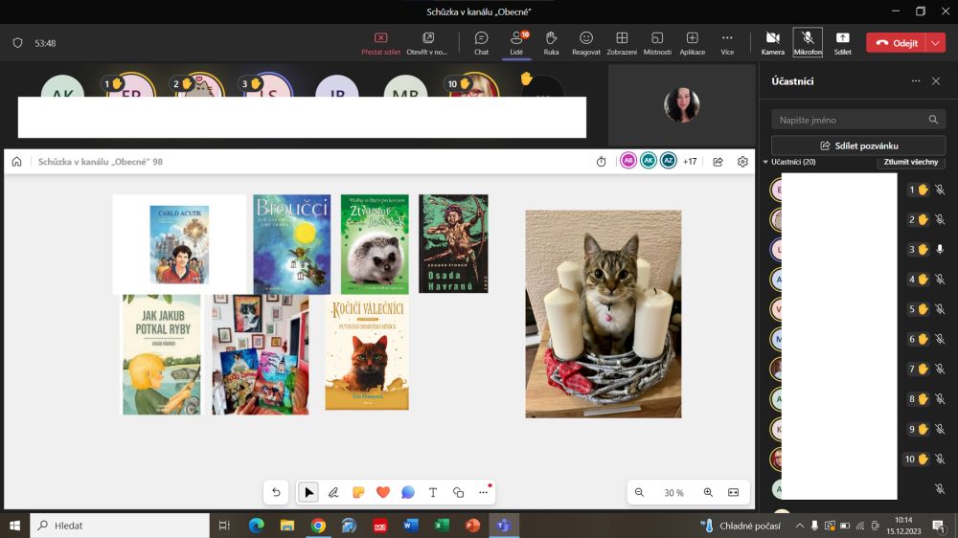This screenshot has width=958, height=538.
Task: Insert a comment bubble
Action: click(408, 492)
